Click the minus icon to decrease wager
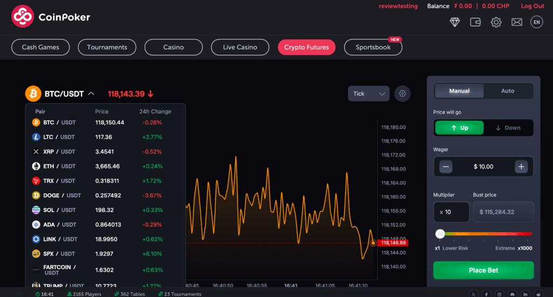553x297 pixels. click(x=446, y=167)
